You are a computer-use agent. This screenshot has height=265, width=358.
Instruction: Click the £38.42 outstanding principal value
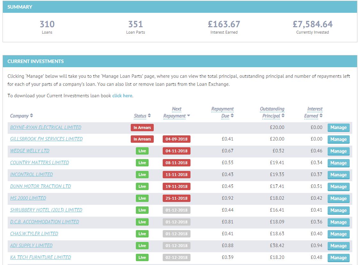click(277, 245)
